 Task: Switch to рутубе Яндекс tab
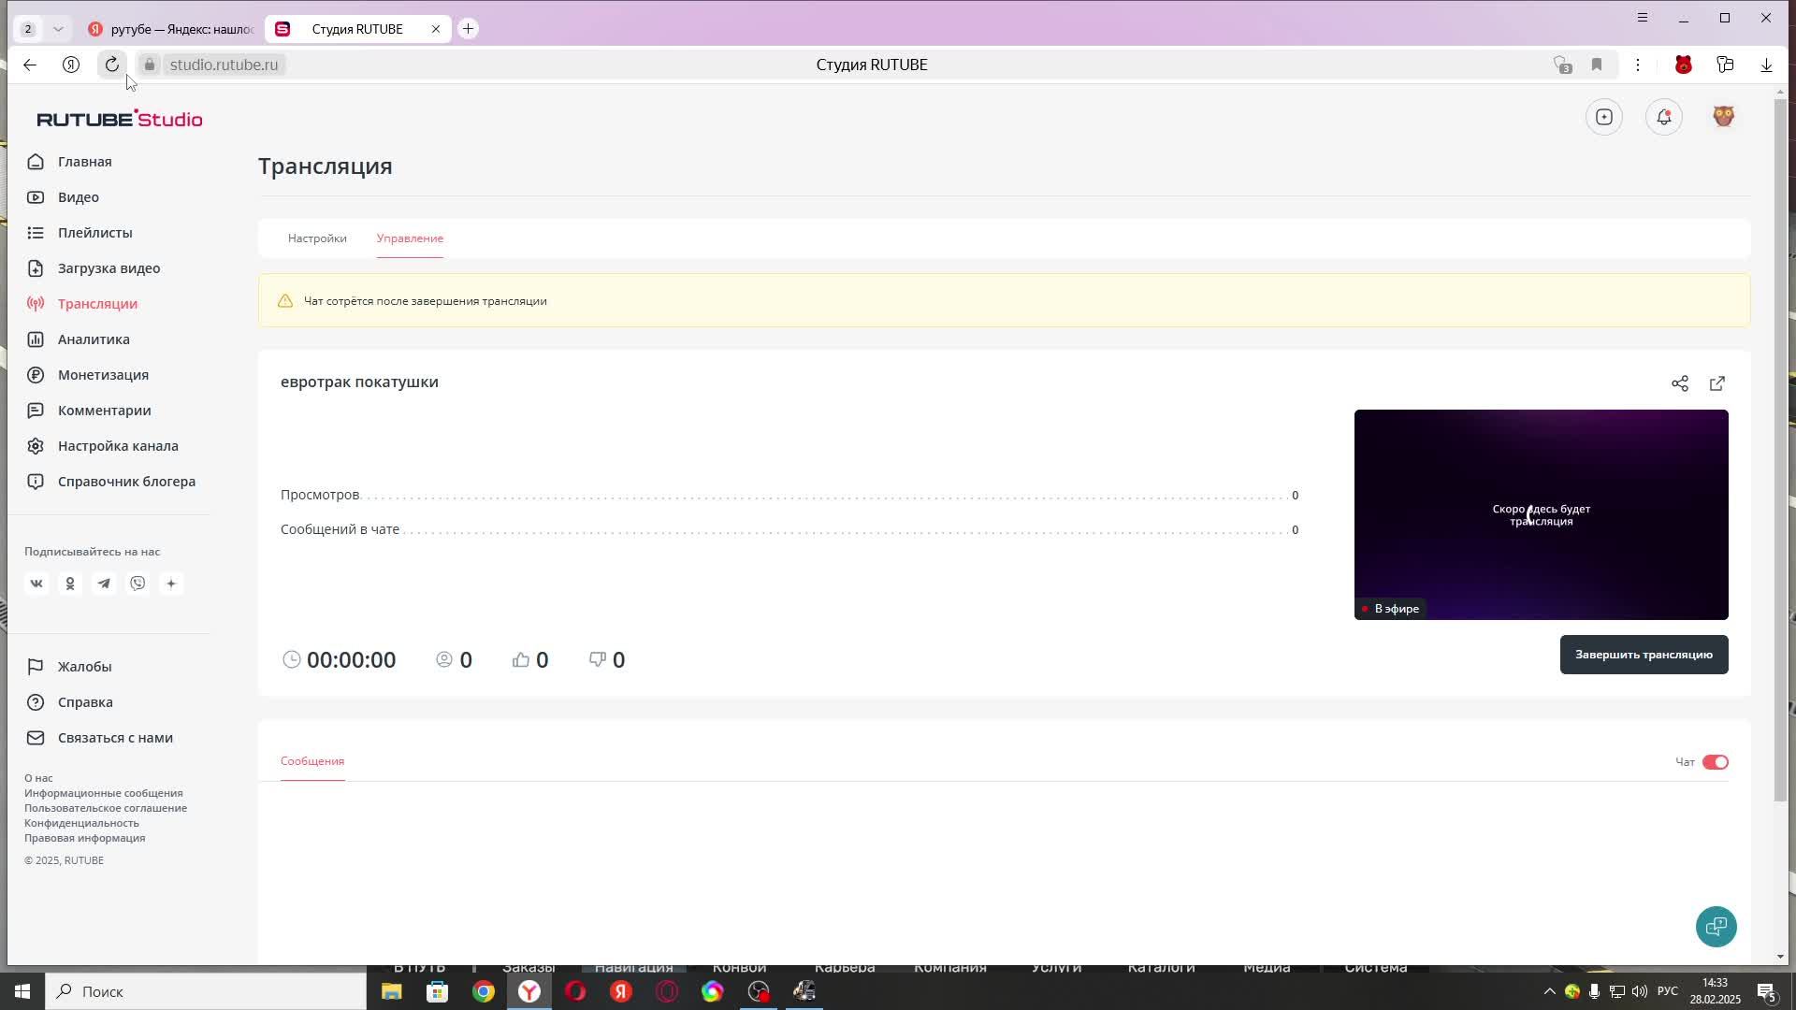coord(170,29)
